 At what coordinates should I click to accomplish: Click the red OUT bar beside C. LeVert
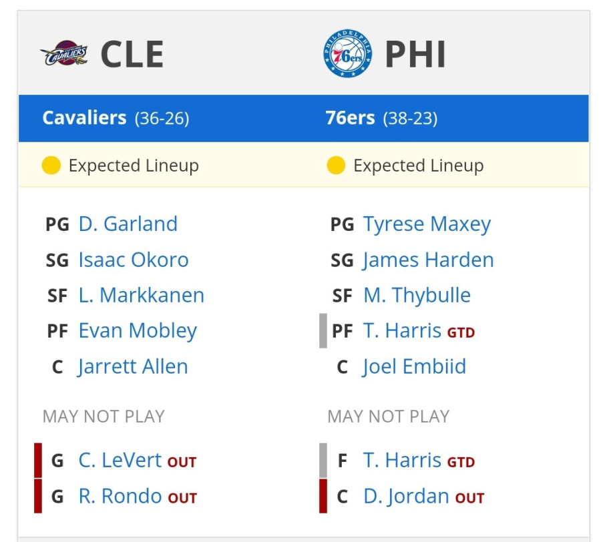point(38,461)
